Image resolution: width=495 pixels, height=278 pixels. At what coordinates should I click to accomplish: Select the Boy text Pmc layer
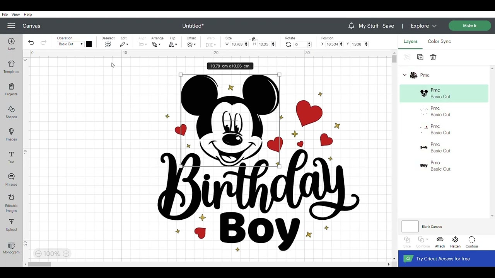(444, 166)
